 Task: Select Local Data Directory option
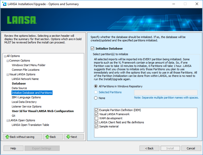click(x=24, y=102)
